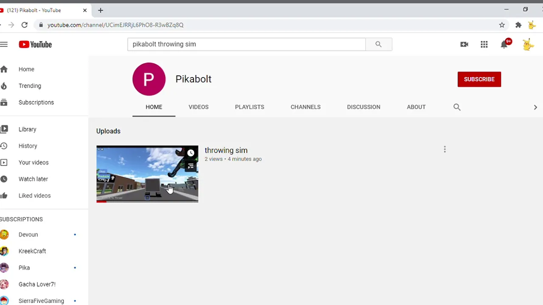Switch to the CHANNELS tab

(305, 107)
